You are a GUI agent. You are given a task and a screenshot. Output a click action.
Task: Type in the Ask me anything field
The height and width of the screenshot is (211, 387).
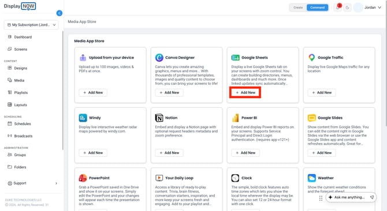pos(349,198)
